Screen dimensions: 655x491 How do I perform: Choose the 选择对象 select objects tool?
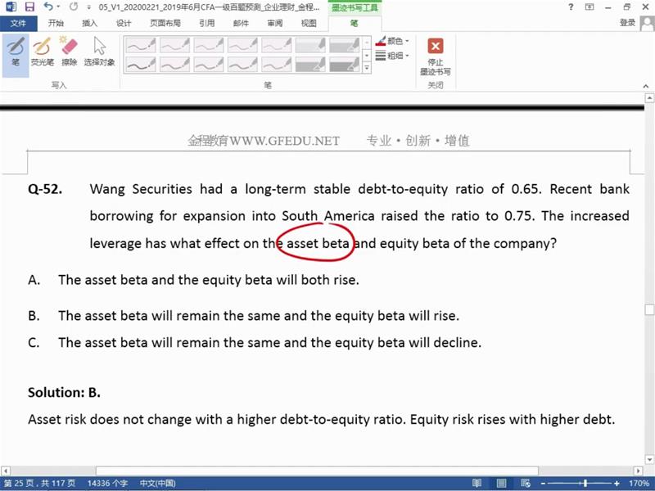click(x=99, y=52)
